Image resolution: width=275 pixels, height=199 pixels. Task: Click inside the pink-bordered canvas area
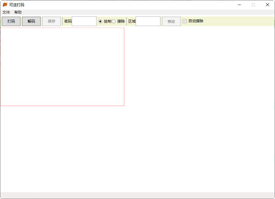[62, 67]
